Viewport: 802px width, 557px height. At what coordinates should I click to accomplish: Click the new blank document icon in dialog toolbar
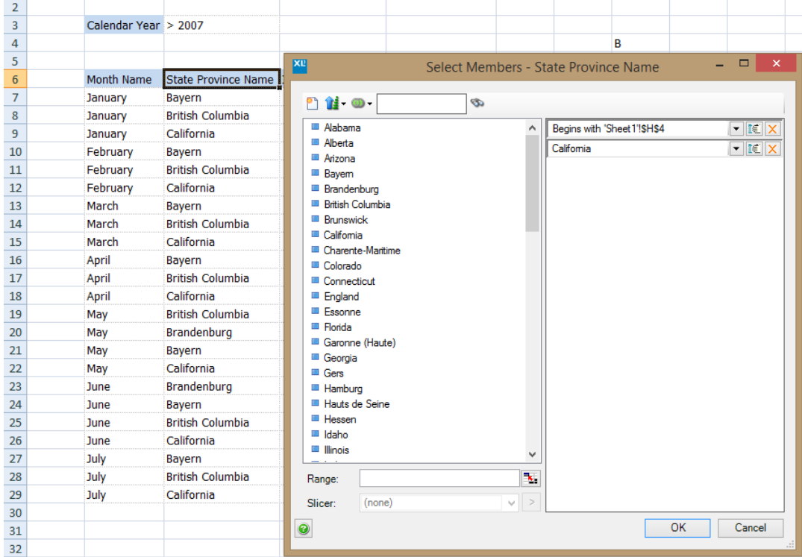311,103
